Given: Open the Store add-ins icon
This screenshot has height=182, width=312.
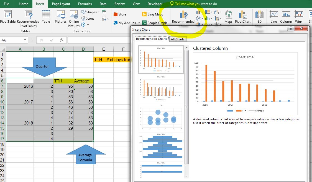Looking at the screenshot, I should pos(116,14).
